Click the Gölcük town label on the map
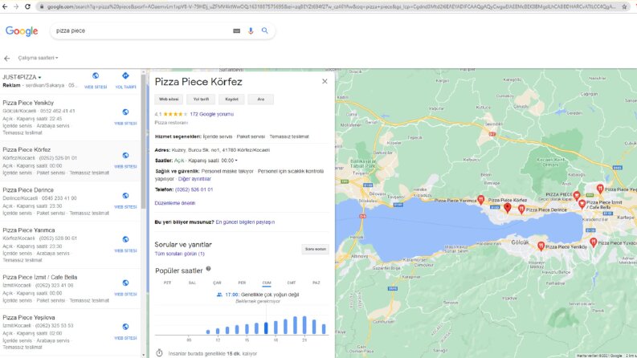Image resolution: width=637 pixels, height=358 pixels. coord(520,242)
